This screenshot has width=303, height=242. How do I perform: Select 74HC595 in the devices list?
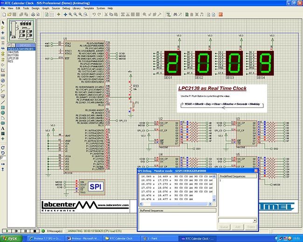pyautogui.click(x=13, y=52)
